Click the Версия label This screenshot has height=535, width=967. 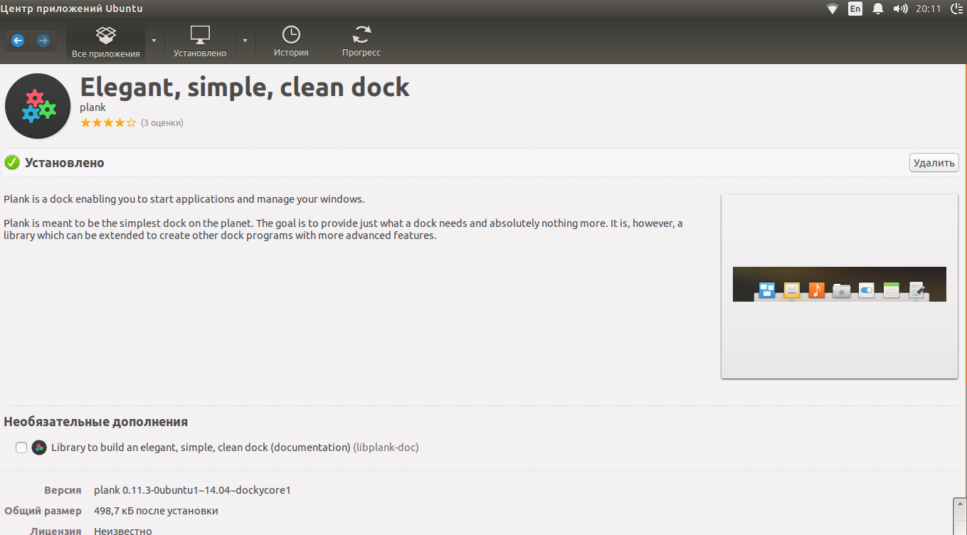point(63,490)
